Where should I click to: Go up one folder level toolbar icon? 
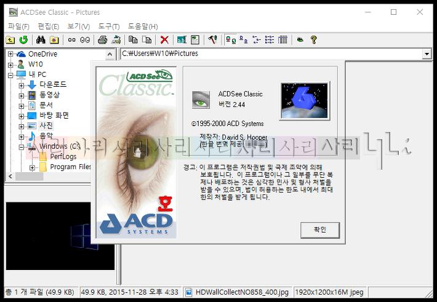pyautogui.click(x=10, y=40)
